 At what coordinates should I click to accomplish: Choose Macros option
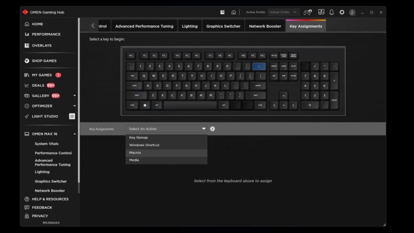coord(166,153)
